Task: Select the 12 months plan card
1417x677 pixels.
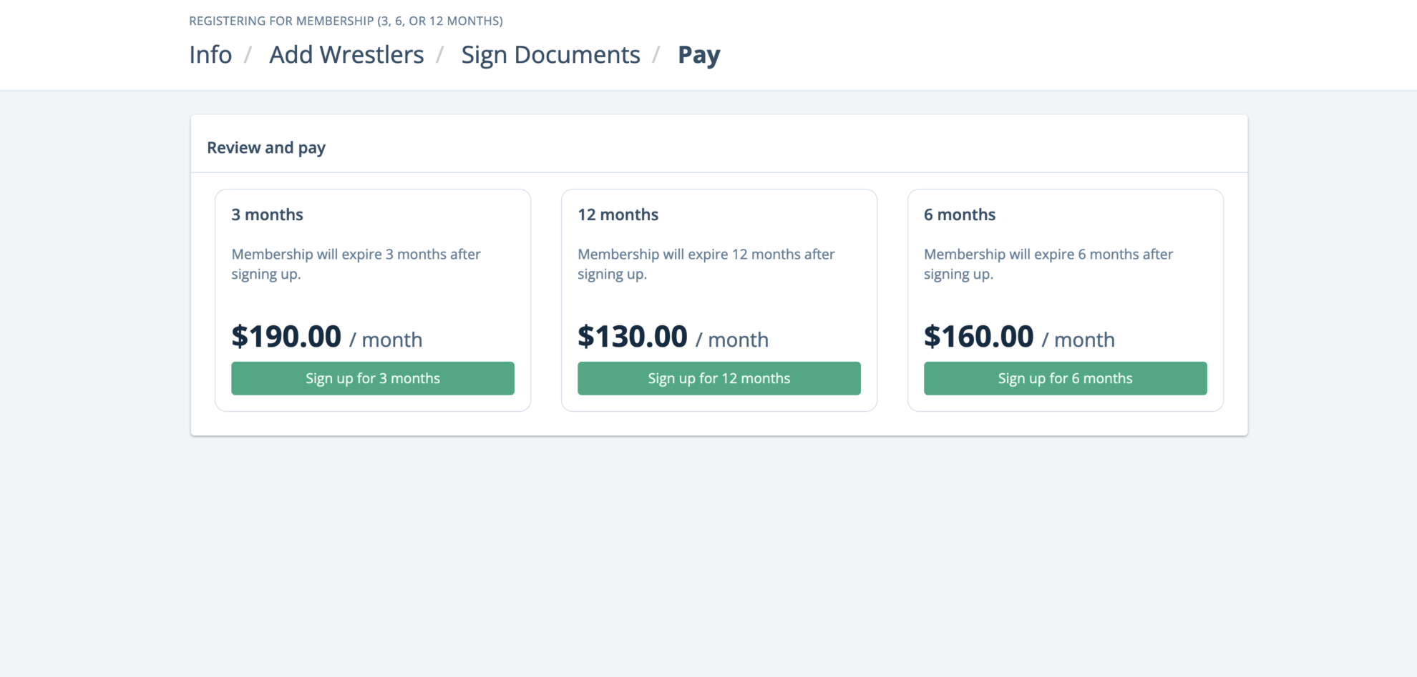Action: coord(719,299)
